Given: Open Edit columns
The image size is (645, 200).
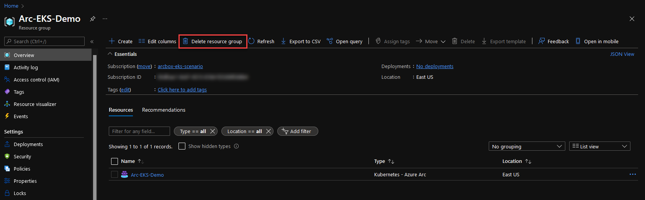Looking at the screenshot, I should point(157,41).
